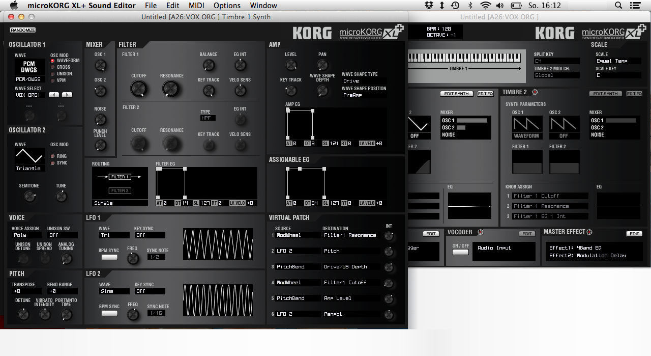Open the Options menu
The image size is (651, 356).
click(x=227, y=6)
